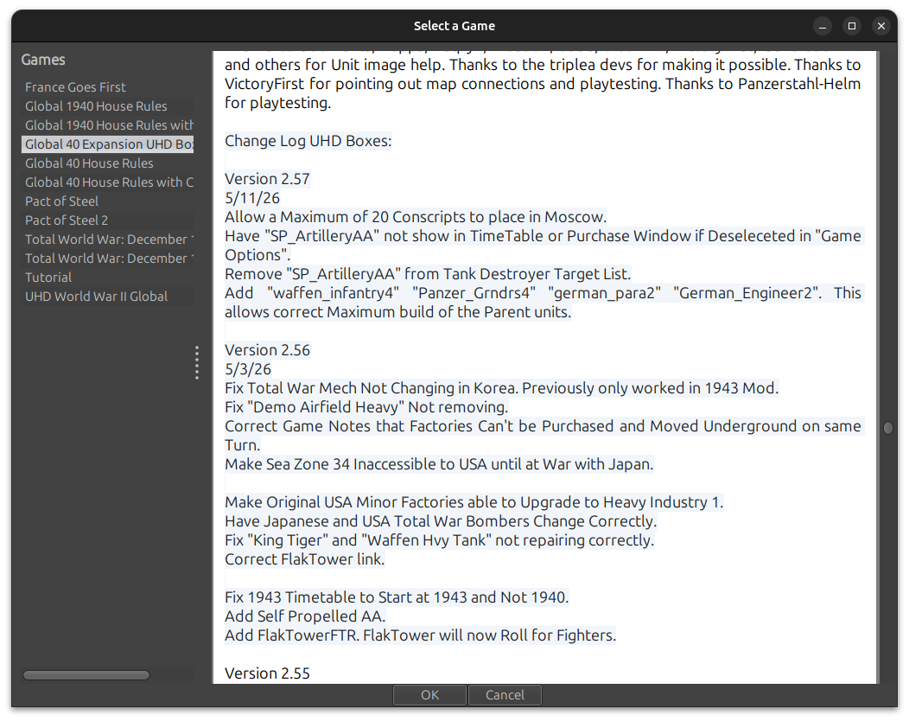Click the Add Self Propelled AA line

click(x=306, y=616)
